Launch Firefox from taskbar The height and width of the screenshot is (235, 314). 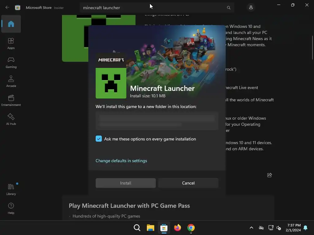178,228
